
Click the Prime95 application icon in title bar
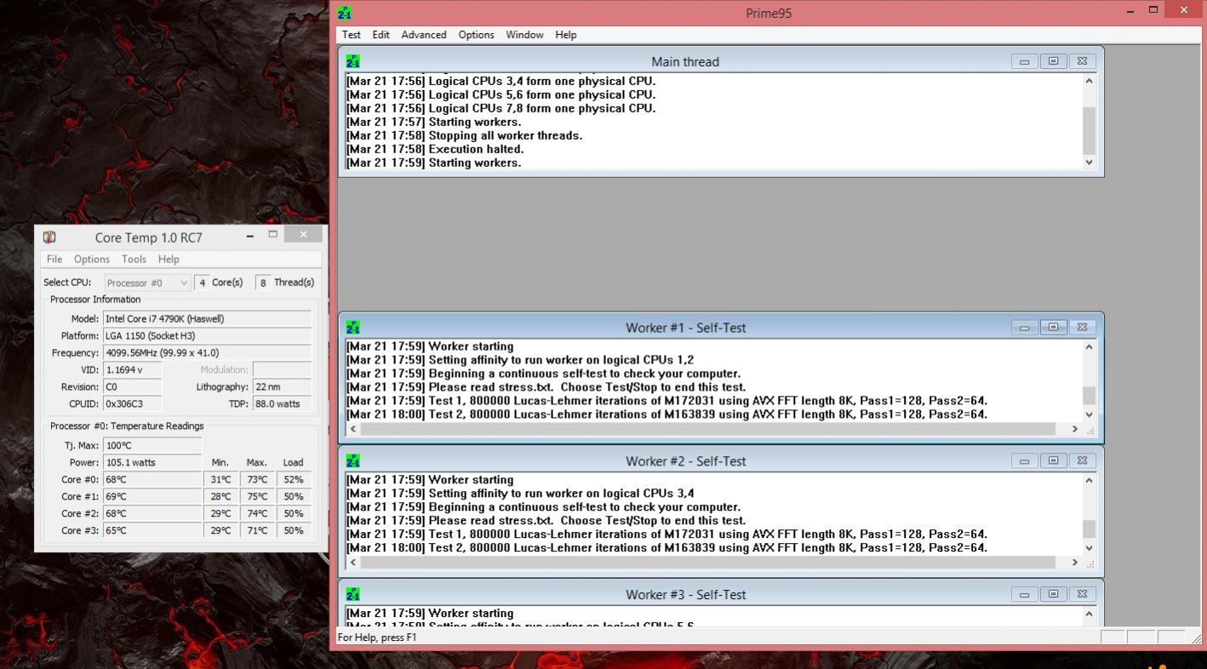click(x=345, y=13)
